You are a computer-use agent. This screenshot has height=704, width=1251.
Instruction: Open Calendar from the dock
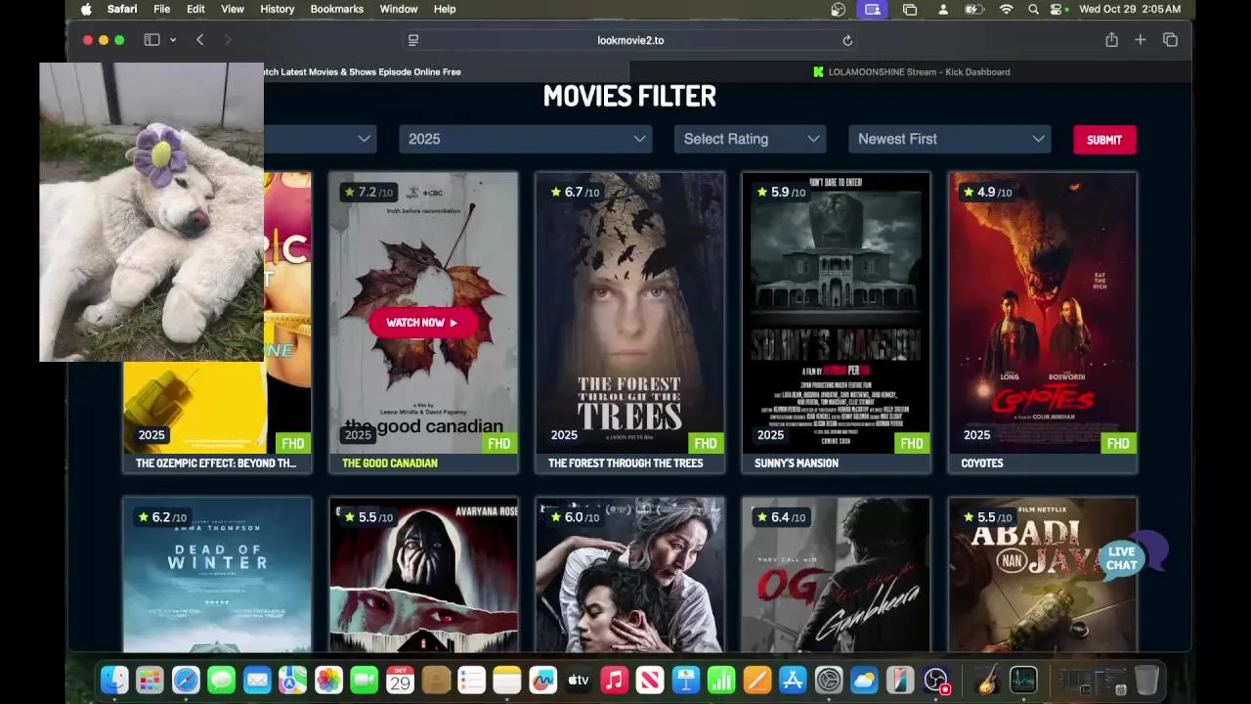(400, 680)
